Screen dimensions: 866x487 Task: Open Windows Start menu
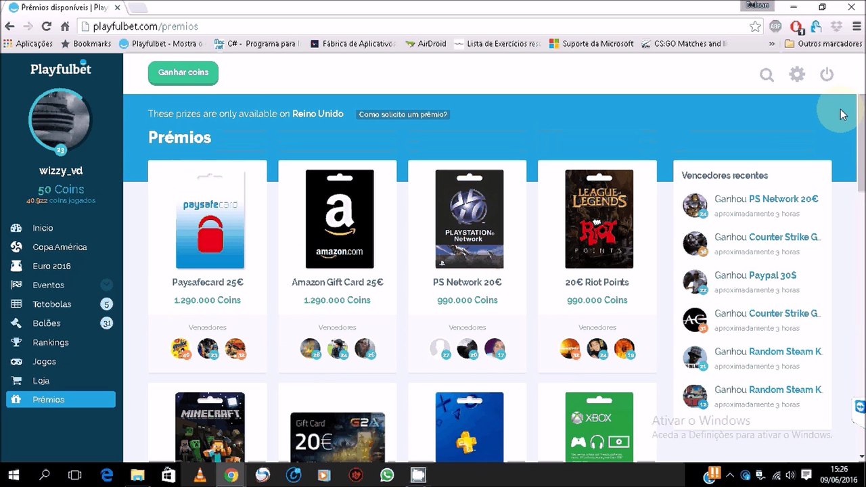(14, 475)
